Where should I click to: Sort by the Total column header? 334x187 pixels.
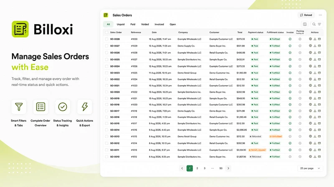[x=240, y=32]
